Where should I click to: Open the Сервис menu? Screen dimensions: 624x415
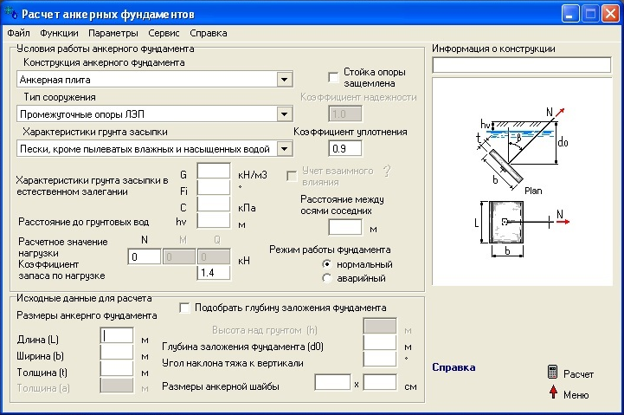(x=164, y=33)
